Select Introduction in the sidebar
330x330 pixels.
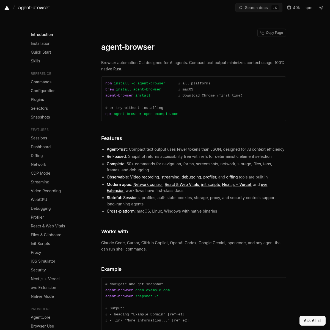[x=42, y=35]
